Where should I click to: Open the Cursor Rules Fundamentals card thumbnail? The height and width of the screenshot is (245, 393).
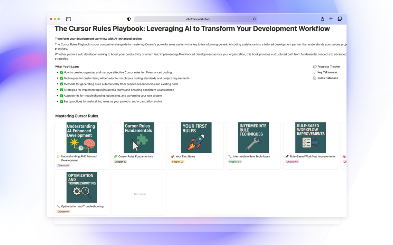139,137
